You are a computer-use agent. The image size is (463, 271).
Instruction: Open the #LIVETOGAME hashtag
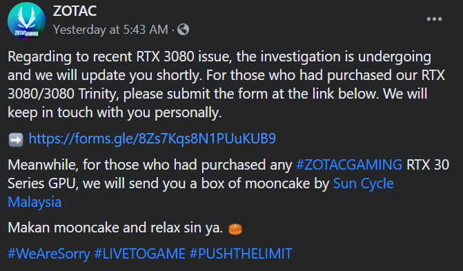[x=139, y=254]
